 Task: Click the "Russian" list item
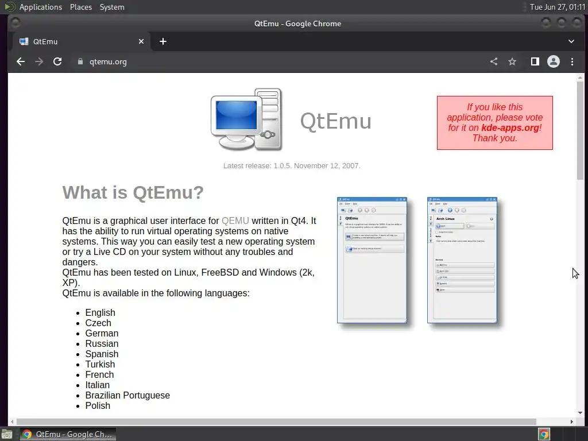(102, 343)
